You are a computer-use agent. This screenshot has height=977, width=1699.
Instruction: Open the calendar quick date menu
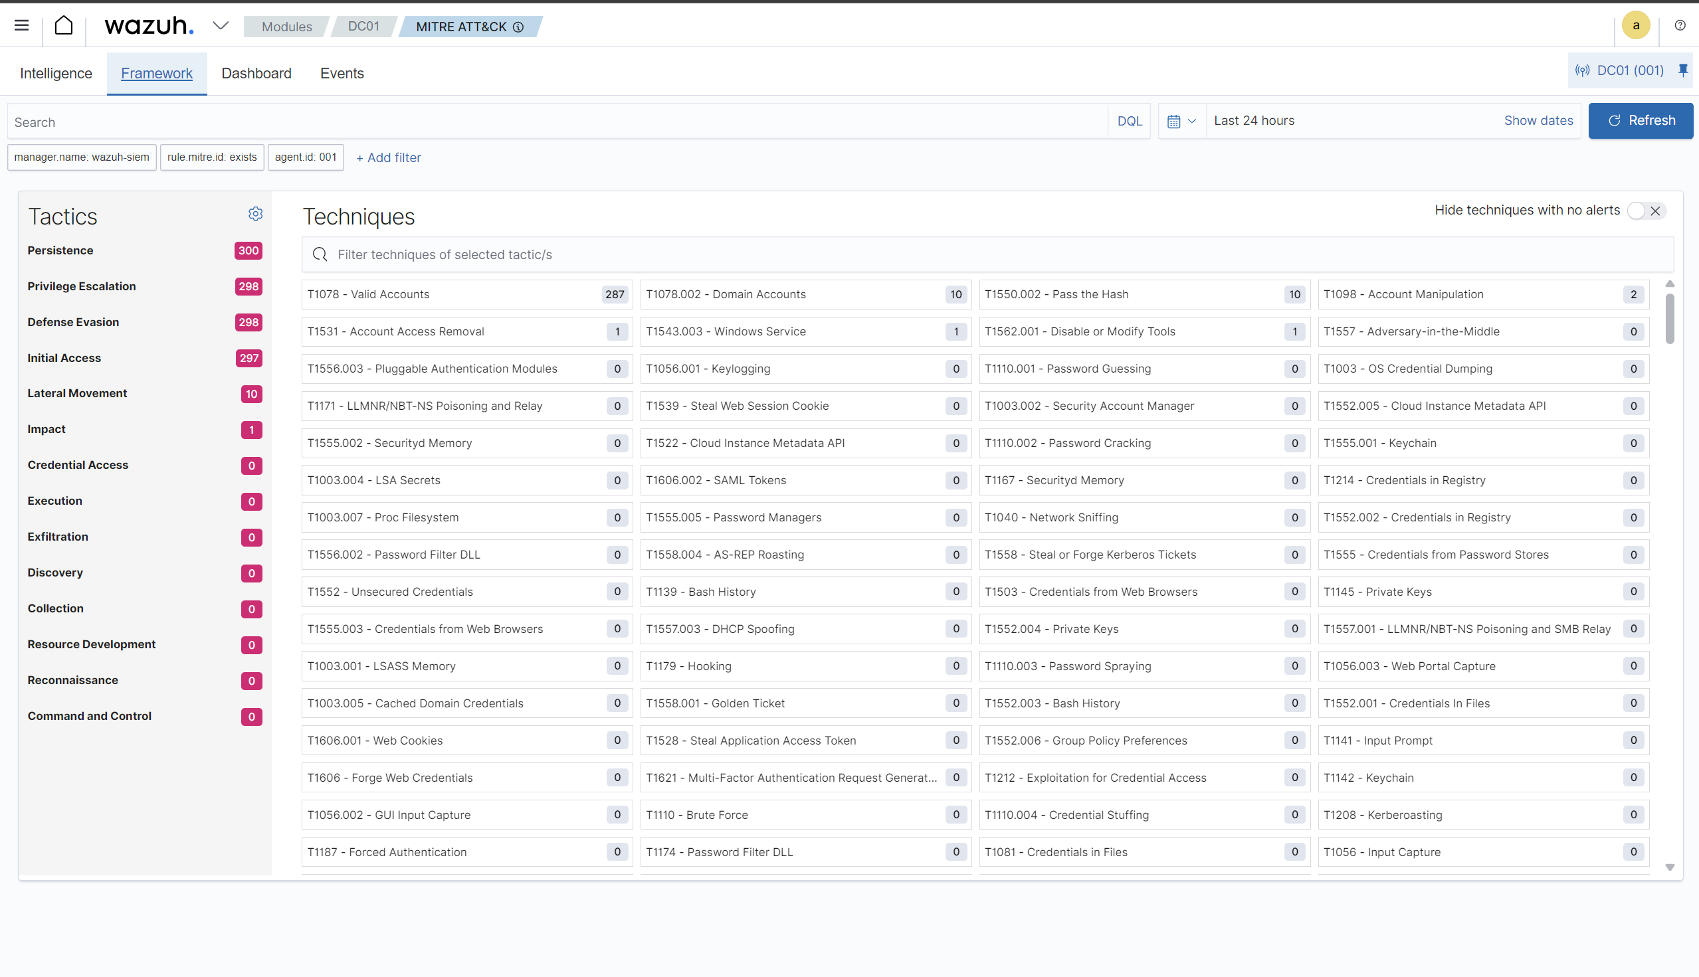[x=1181, y=121]
